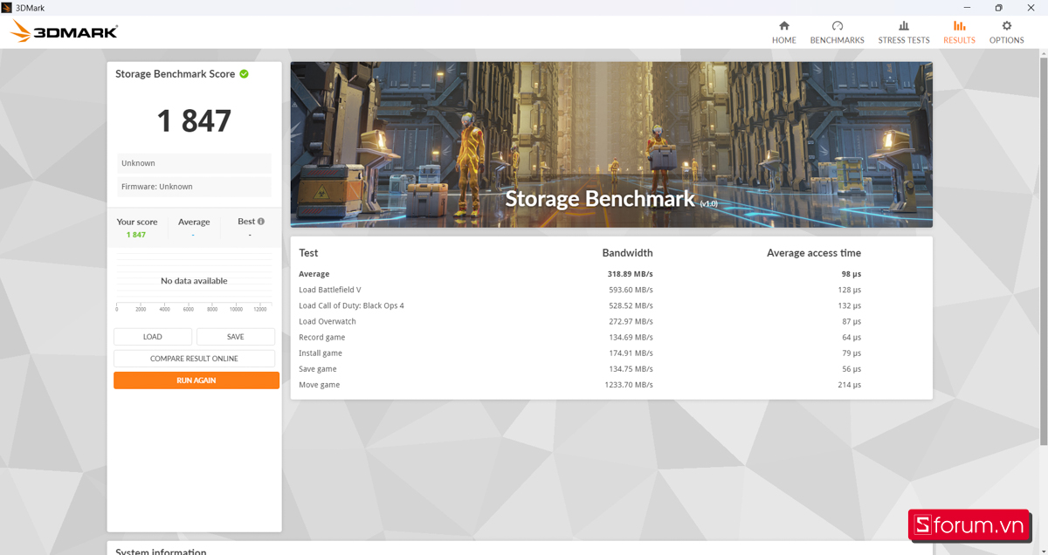Image resolution: width=1048 pixels, height=555 pixels.
Task: Click the 'Unknown' device name field
Action: coord(194,163)
